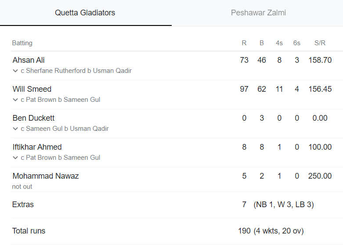Screen dimensions: 343x248
Task: Expand Iftikhar Ahmed dismissal details chevron
Action: tap(15, 158)
